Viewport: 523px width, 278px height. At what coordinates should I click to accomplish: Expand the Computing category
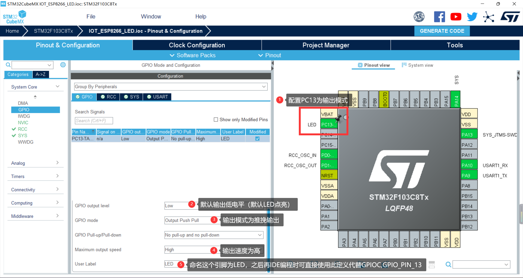coord(35,203)
